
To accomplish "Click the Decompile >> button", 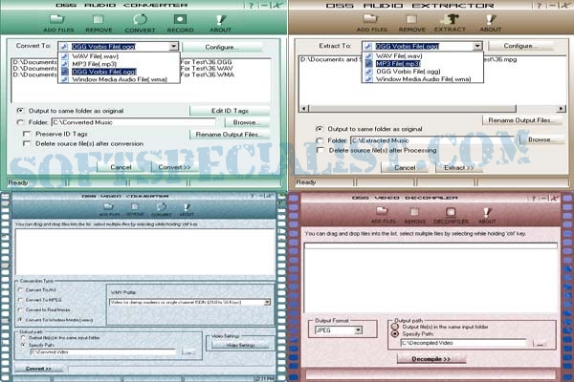I will point(430,359).
